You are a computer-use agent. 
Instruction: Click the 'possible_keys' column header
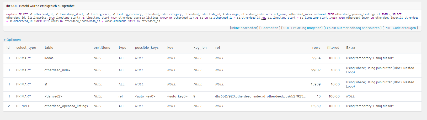tap(147, 48)
